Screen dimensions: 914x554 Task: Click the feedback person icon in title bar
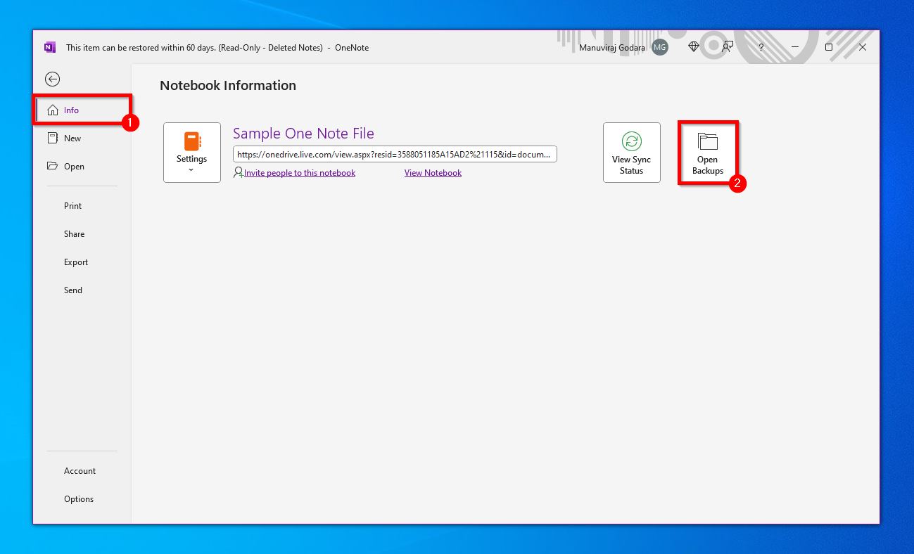click(728, 47)
